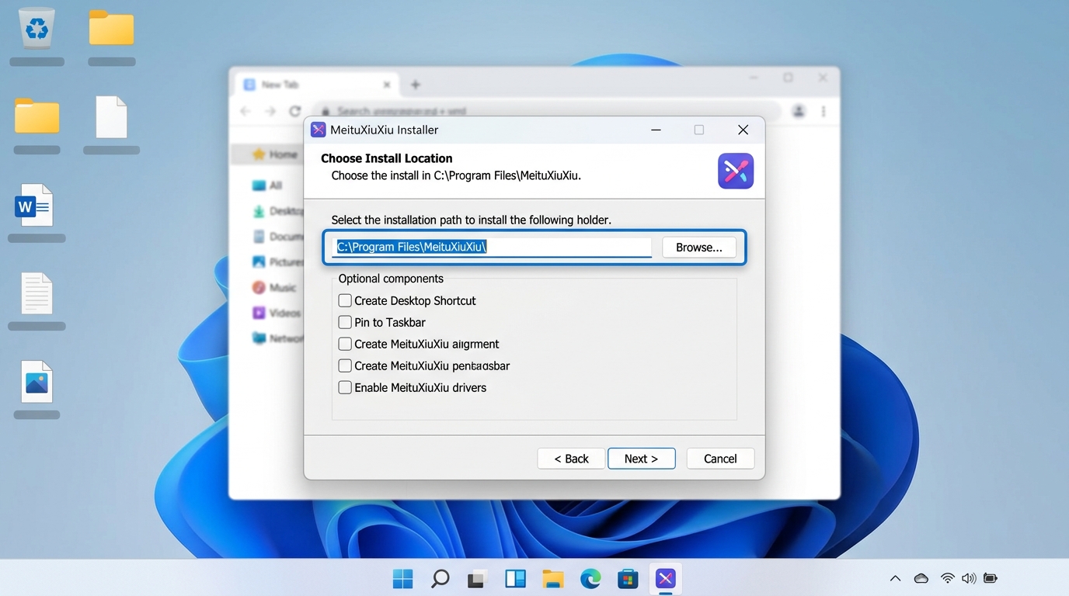1069x596 pixels.
Task: Show hidden tray icons chevron
Action: tap(895, 578)
